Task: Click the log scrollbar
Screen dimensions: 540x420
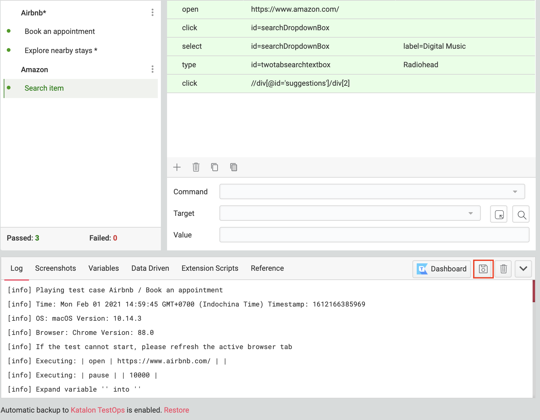Action: pos(534,291)
